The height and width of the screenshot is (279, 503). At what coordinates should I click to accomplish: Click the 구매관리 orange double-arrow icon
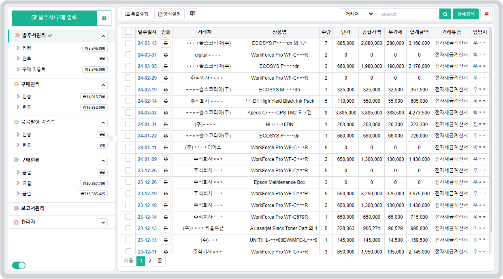16,84
